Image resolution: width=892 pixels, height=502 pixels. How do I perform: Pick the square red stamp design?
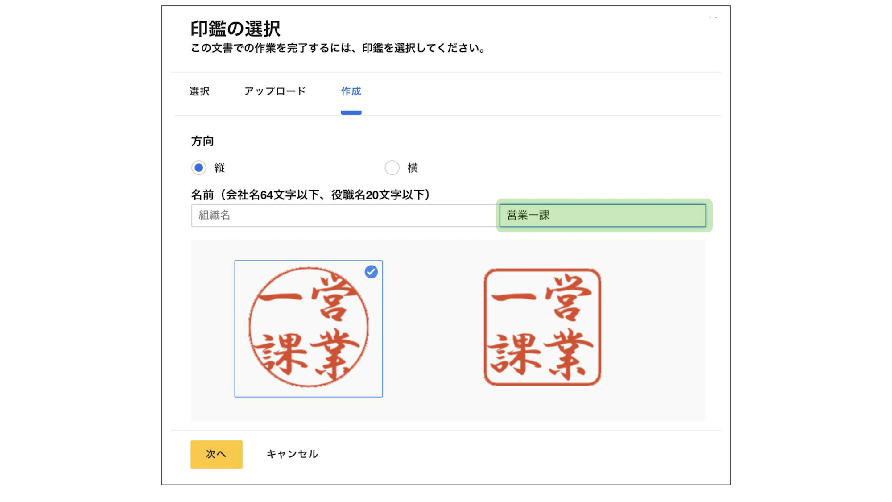[542, 327]
